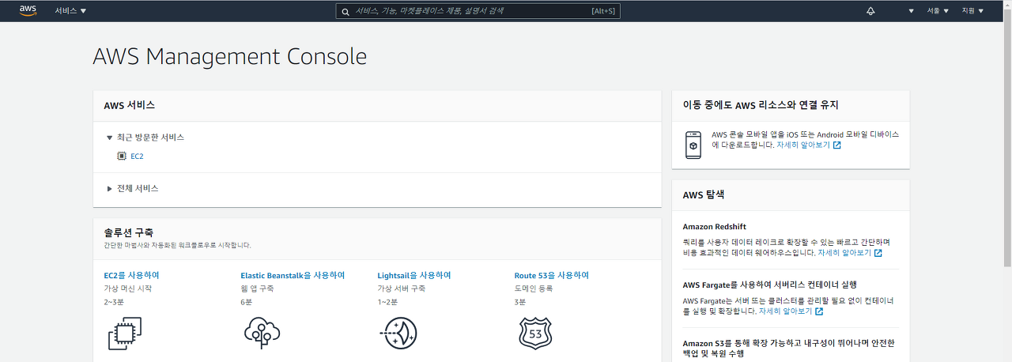The image size is (1012, 362).
Task: Click the Lightsail compass icon
Action: tap(398, 333)
